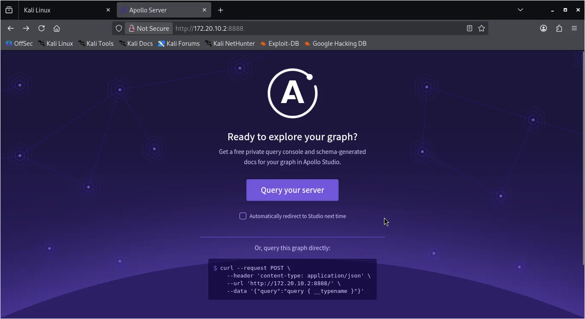Open the Google Hacking DB bookmark
This screenshot has height=319, width=585.
[x=335, y=43]
